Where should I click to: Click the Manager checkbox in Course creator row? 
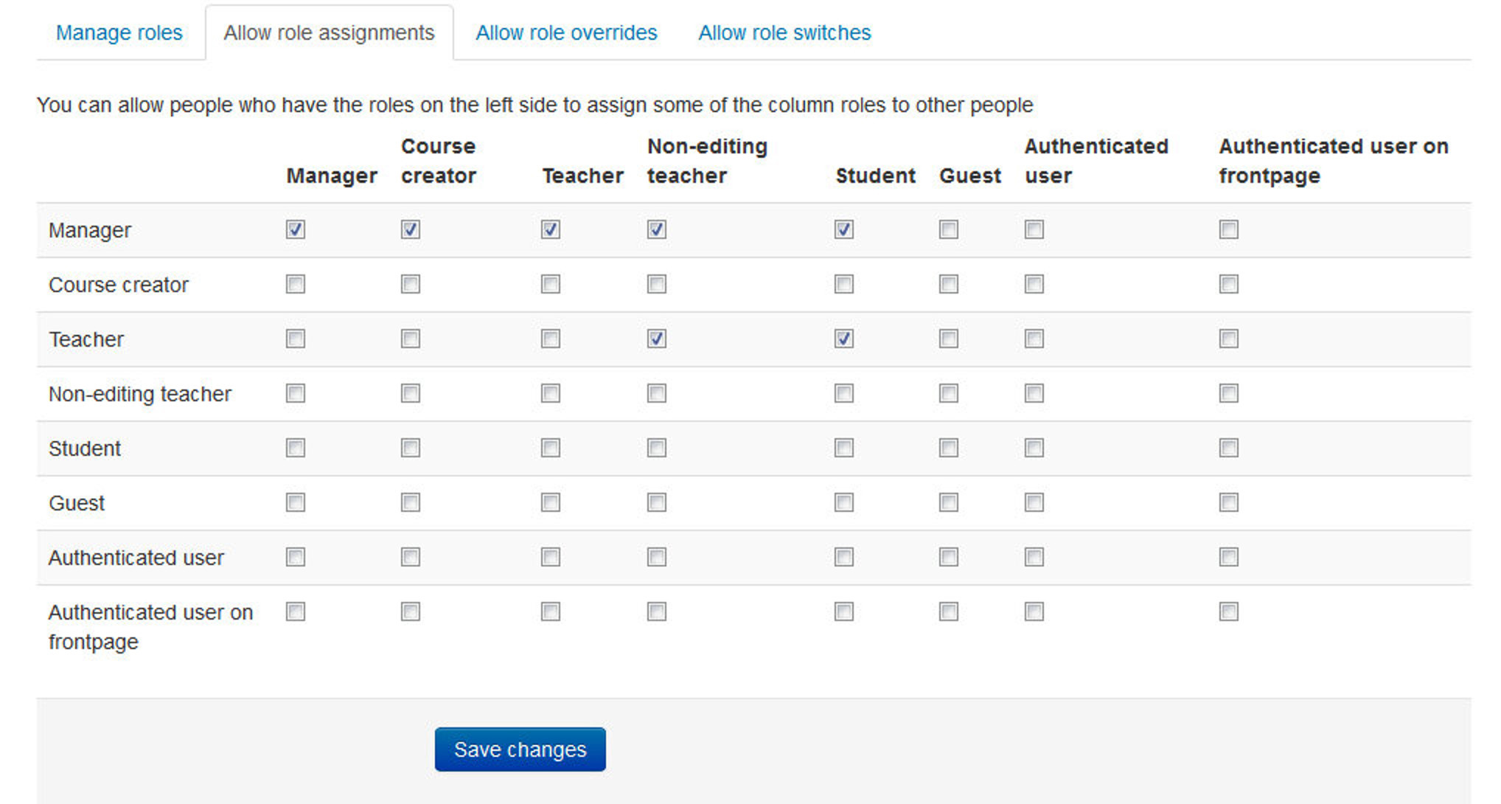pos(295,284)
